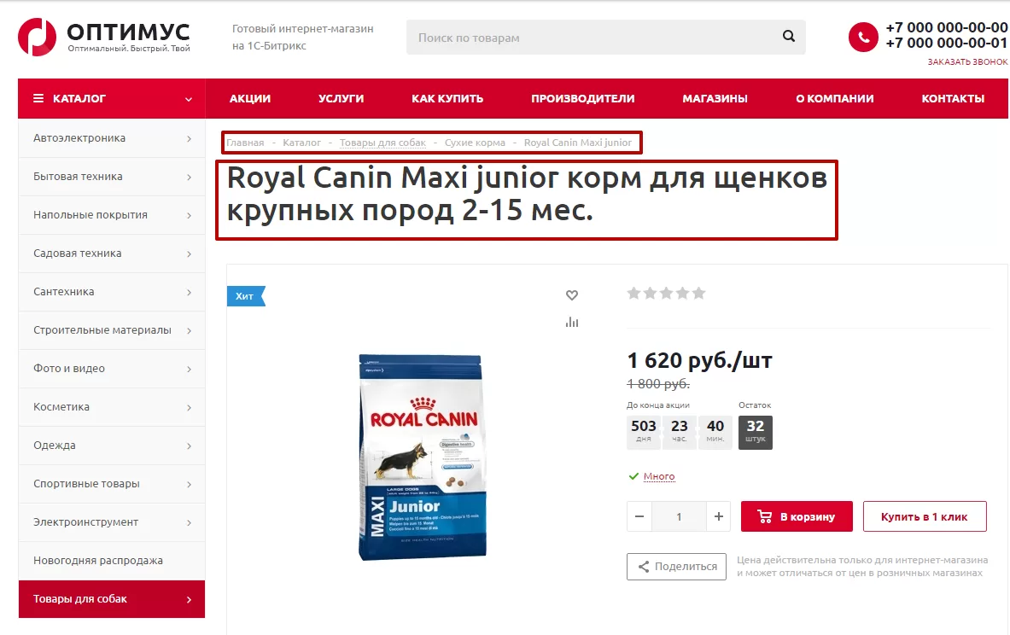The height and width of the screenshot is (635, 1010).
Task: Collapse the КАТАЛОГ dropdown chevron
Action: tap(189, 99)
